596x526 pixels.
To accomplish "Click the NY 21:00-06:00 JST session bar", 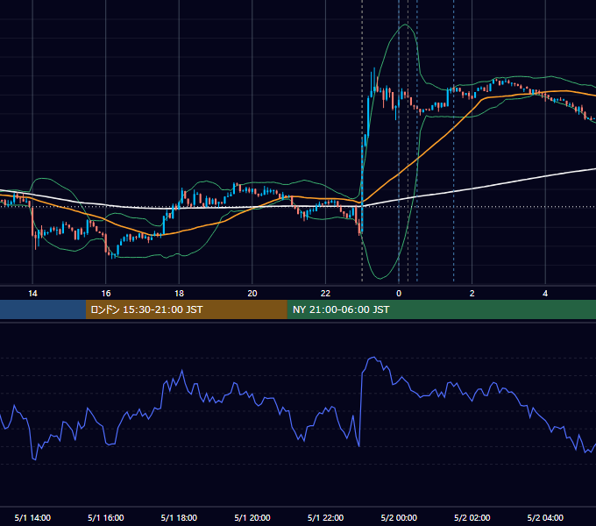I will click(x=441, y=309).
